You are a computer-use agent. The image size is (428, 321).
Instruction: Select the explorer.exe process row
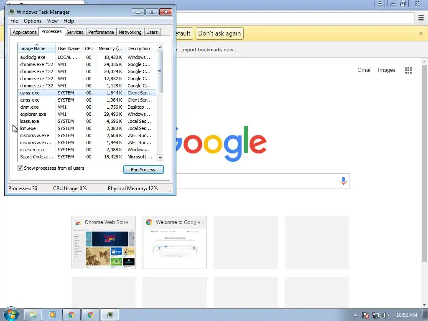pos(87,114)
